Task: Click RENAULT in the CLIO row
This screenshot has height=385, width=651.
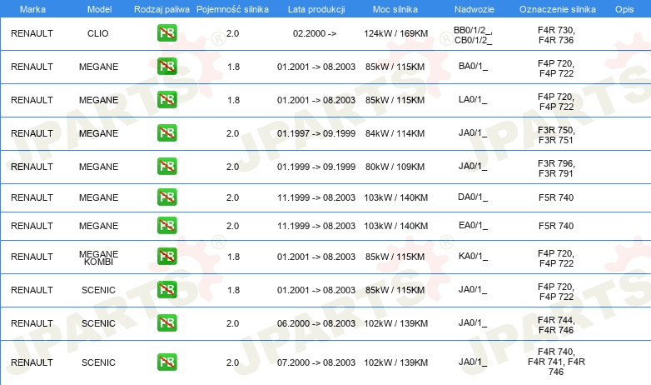Action: 32,33
